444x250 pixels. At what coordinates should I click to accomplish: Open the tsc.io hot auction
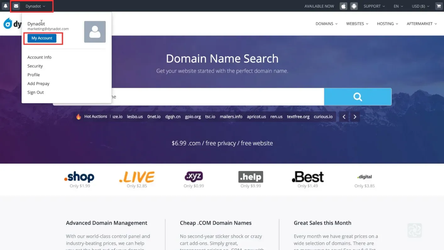point(210,117)
